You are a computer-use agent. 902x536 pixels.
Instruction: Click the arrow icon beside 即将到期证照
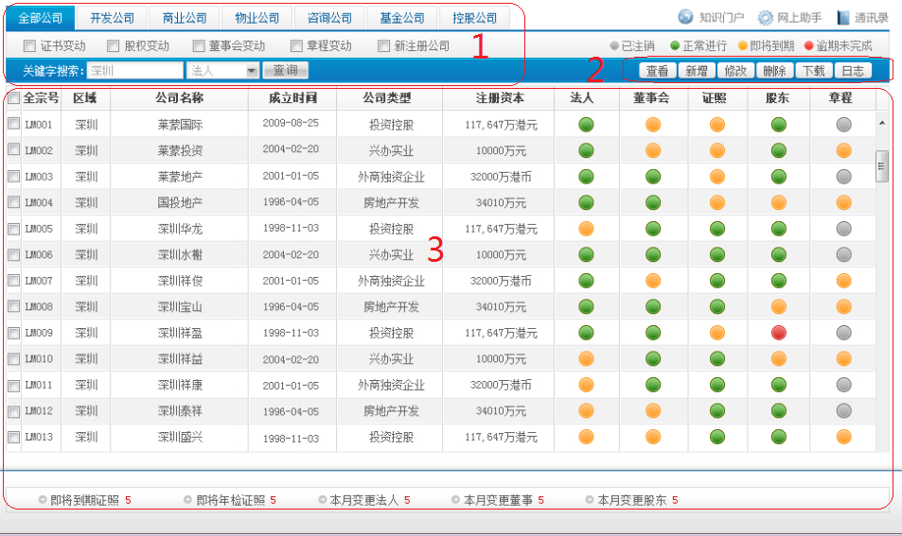coord(42,500)
